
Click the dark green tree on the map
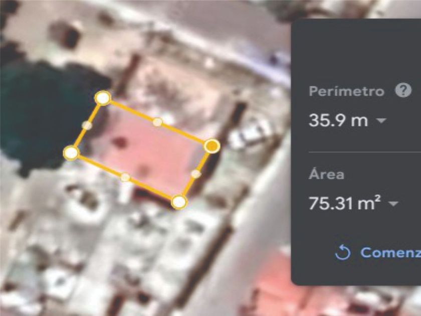[x=43, y=113]
